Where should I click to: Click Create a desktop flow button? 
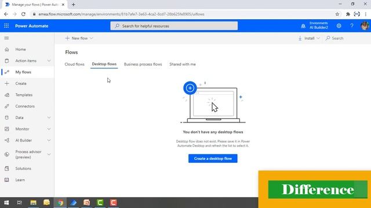(x=213, y=158)
